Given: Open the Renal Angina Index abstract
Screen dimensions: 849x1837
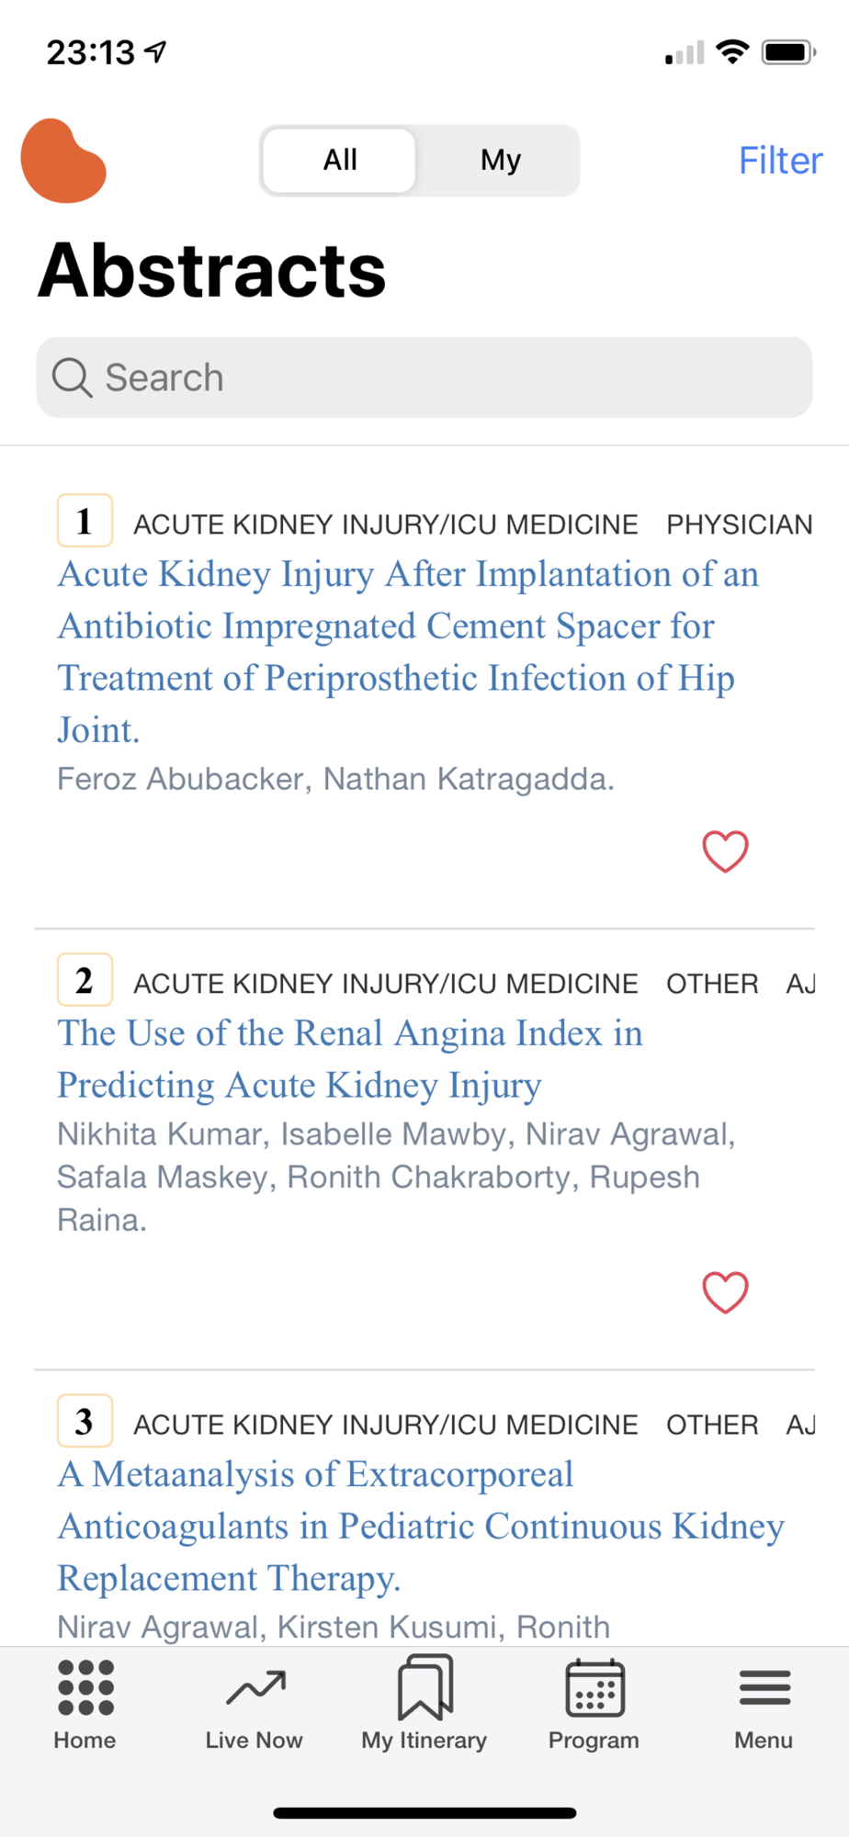Looking at the screenshot, I should click(x=350, y=1059).
